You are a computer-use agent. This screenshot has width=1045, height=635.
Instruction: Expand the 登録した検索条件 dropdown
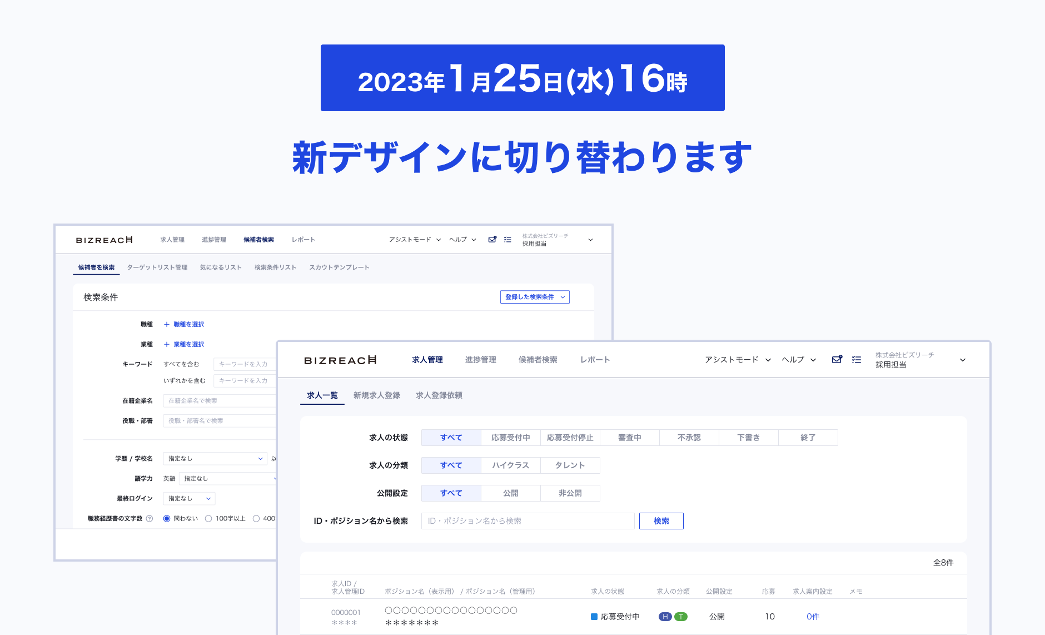coord(535,297)
